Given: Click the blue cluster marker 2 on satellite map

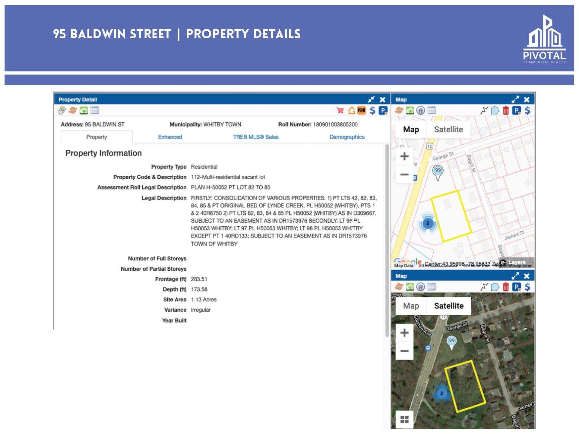Looking at the screenshot, I should click(441, 393).
